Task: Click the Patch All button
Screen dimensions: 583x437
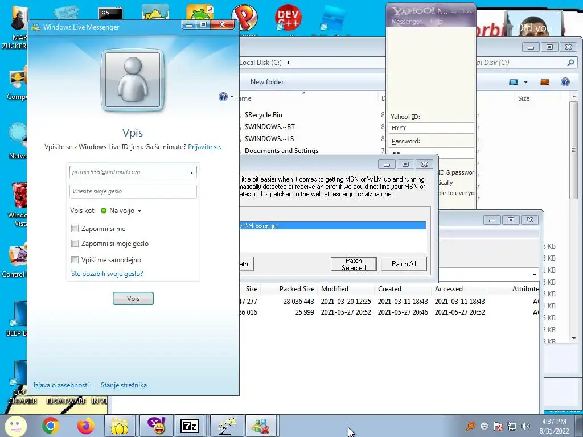Action: click(x=404, y=264)
